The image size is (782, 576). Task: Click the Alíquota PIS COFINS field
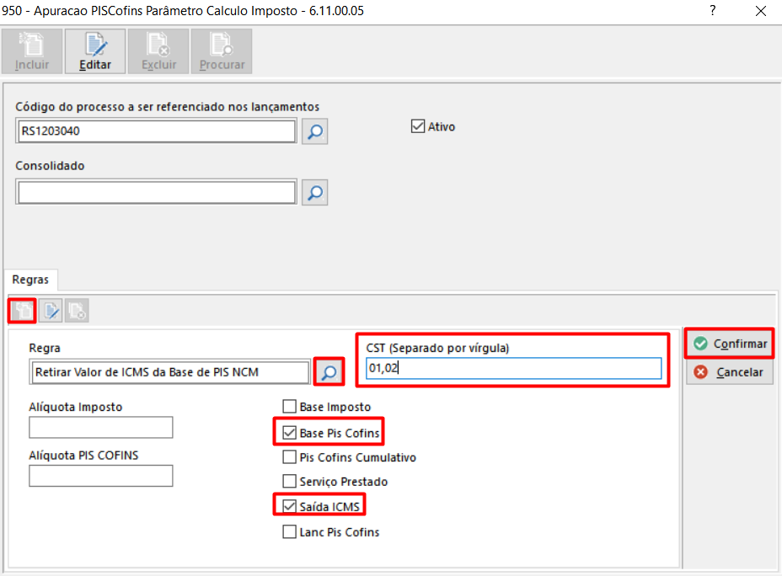[x=101, y=476]
